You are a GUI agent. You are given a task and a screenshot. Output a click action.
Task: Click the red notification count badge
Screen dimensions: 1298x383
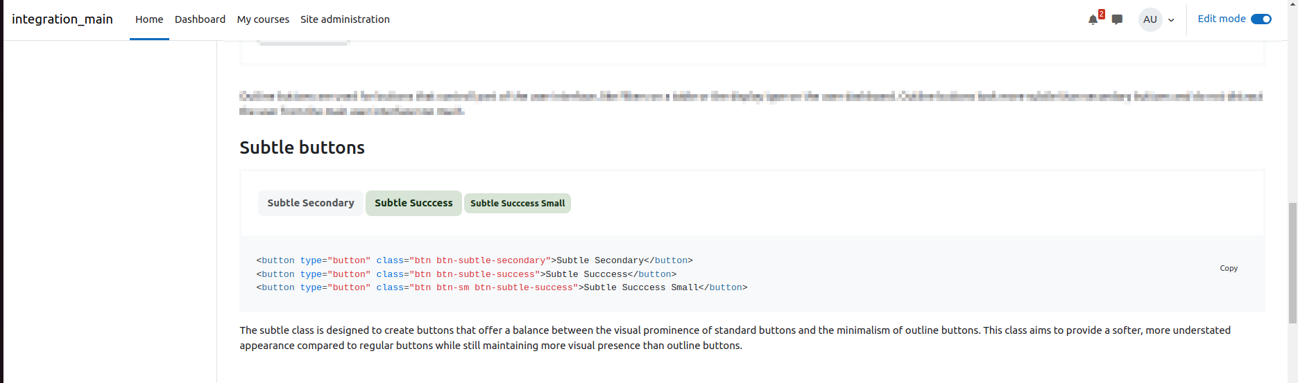click(x=1101, y=14)
